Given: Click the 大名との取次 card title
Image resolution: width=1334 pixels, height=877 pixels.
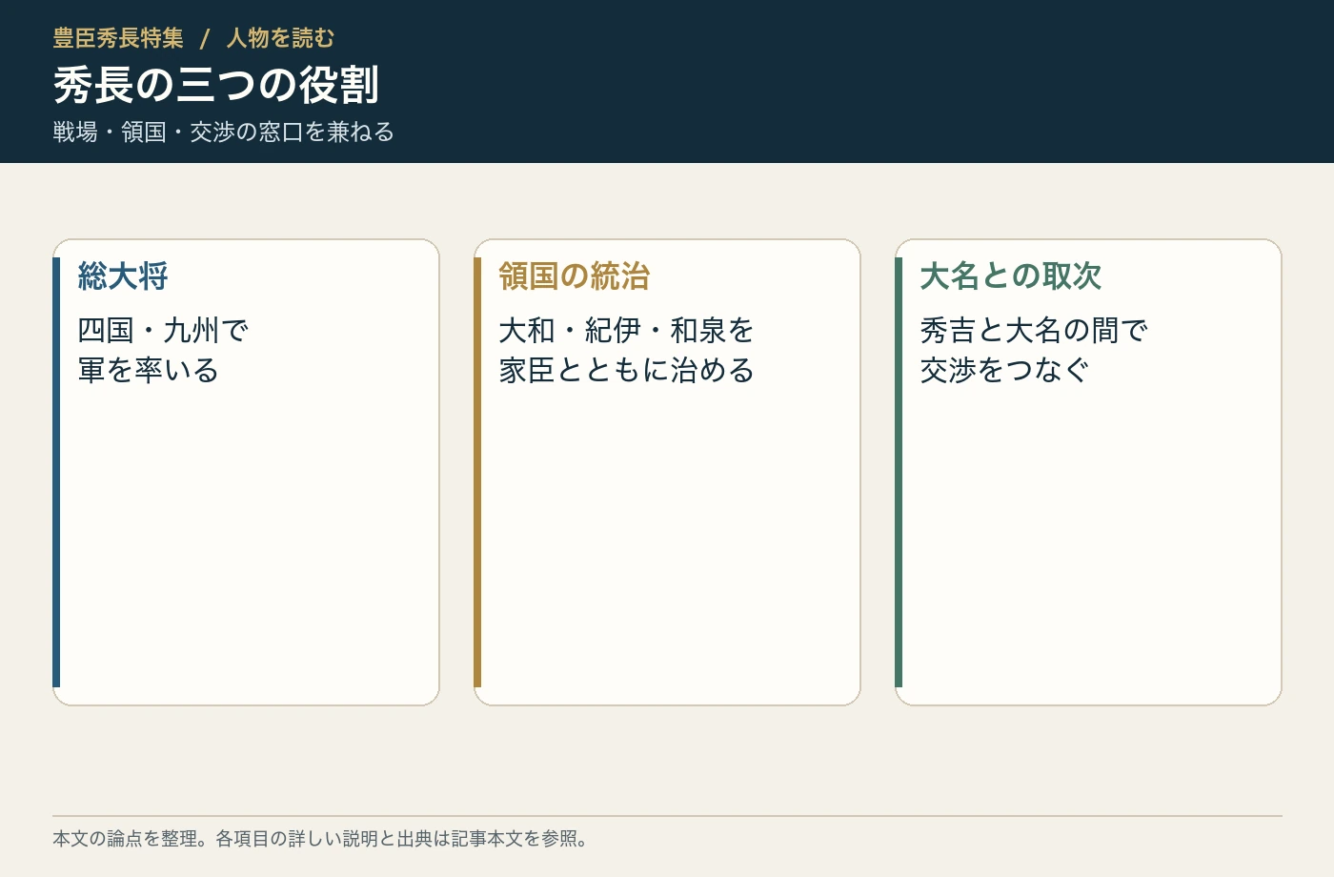Looking at the screenshot, I should [1011, 276].
